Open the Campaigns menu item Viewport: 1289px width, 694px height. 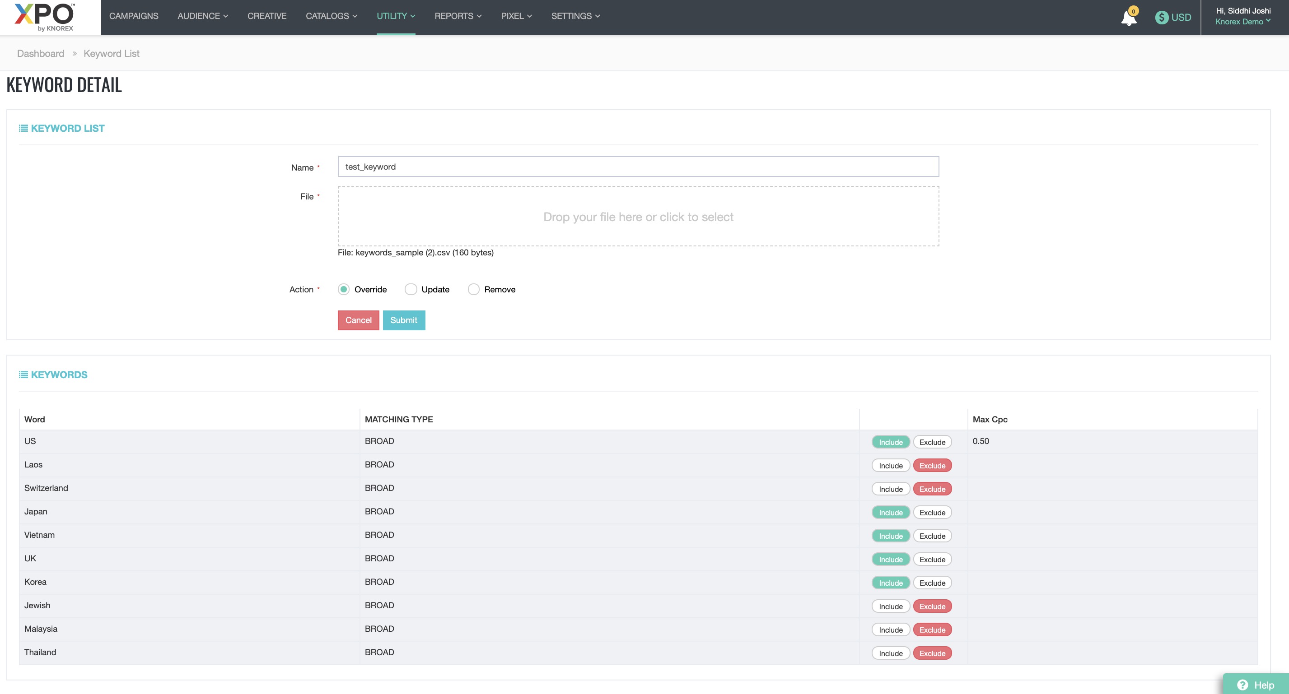pyautogui.click(x=134, y=16)
